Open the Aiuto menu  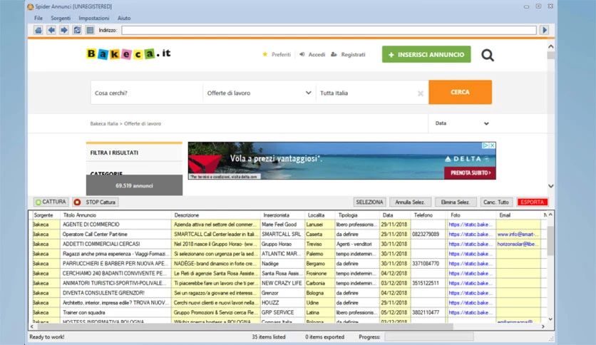pyautogui.click(x=124, y=18)
